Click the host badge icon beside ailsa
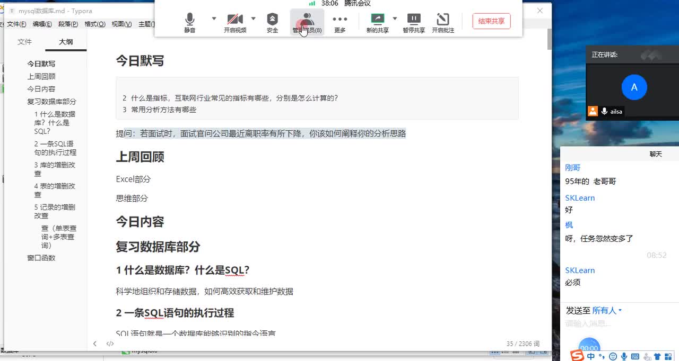Image resolution: width=679 pixels, height=361 pixels. tap(593, 111)
